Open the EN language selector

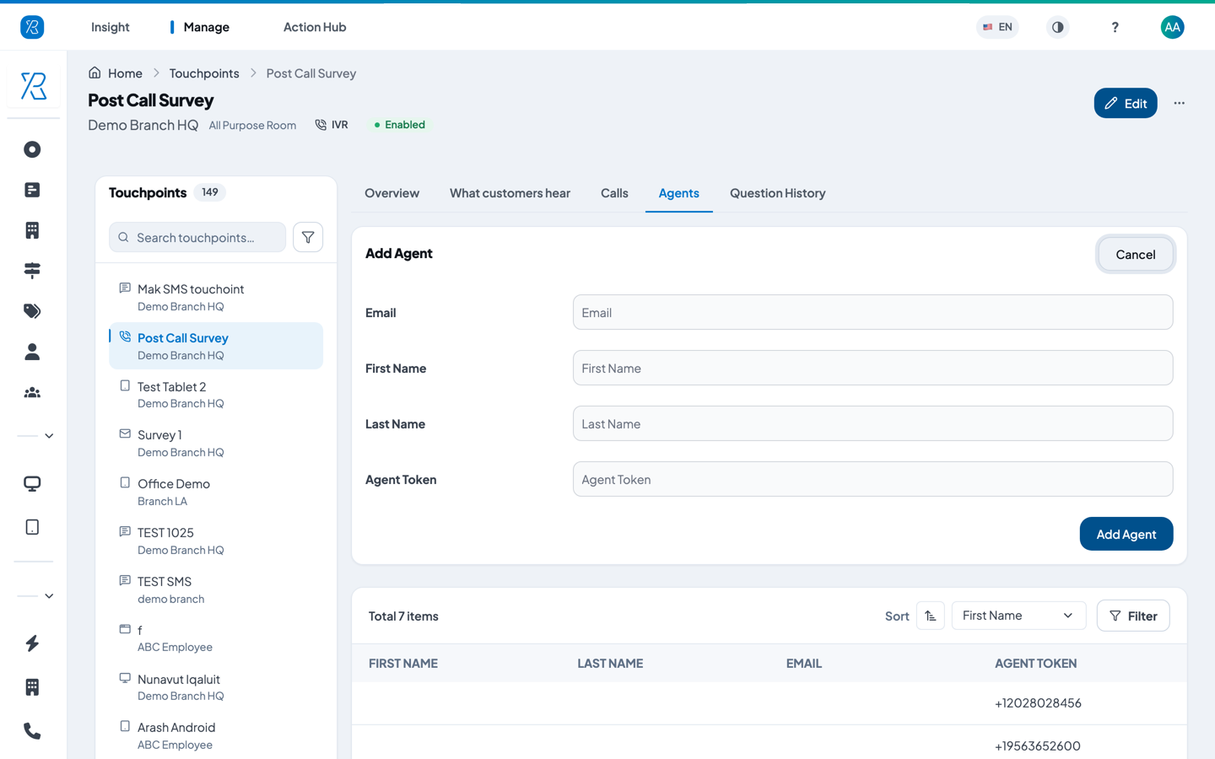(x=997, y=27)
